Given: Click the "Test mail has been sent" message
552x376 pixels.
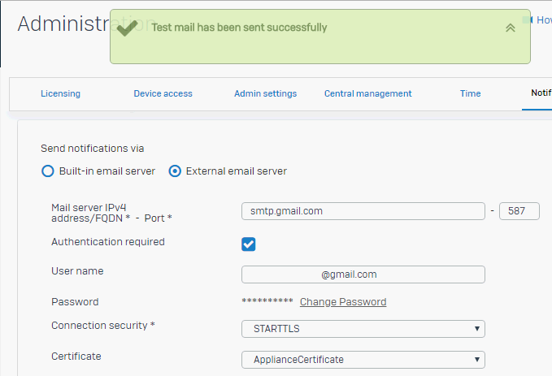Looking at the screenshot, I should 239,28.
